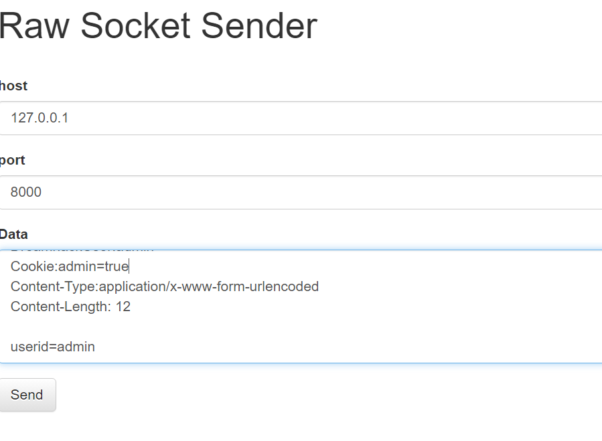The image size is (602, 441).
Task: Click the word 'true' in the Cookie line
Action: [x=117, y=266]
